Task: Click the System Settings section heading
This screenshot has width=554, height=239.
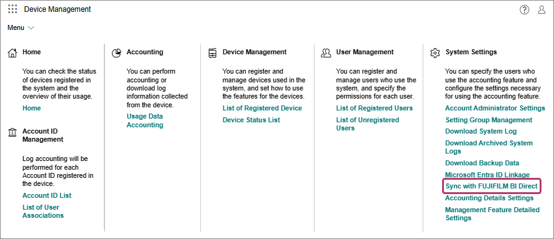Action: [x=471, y=52]
